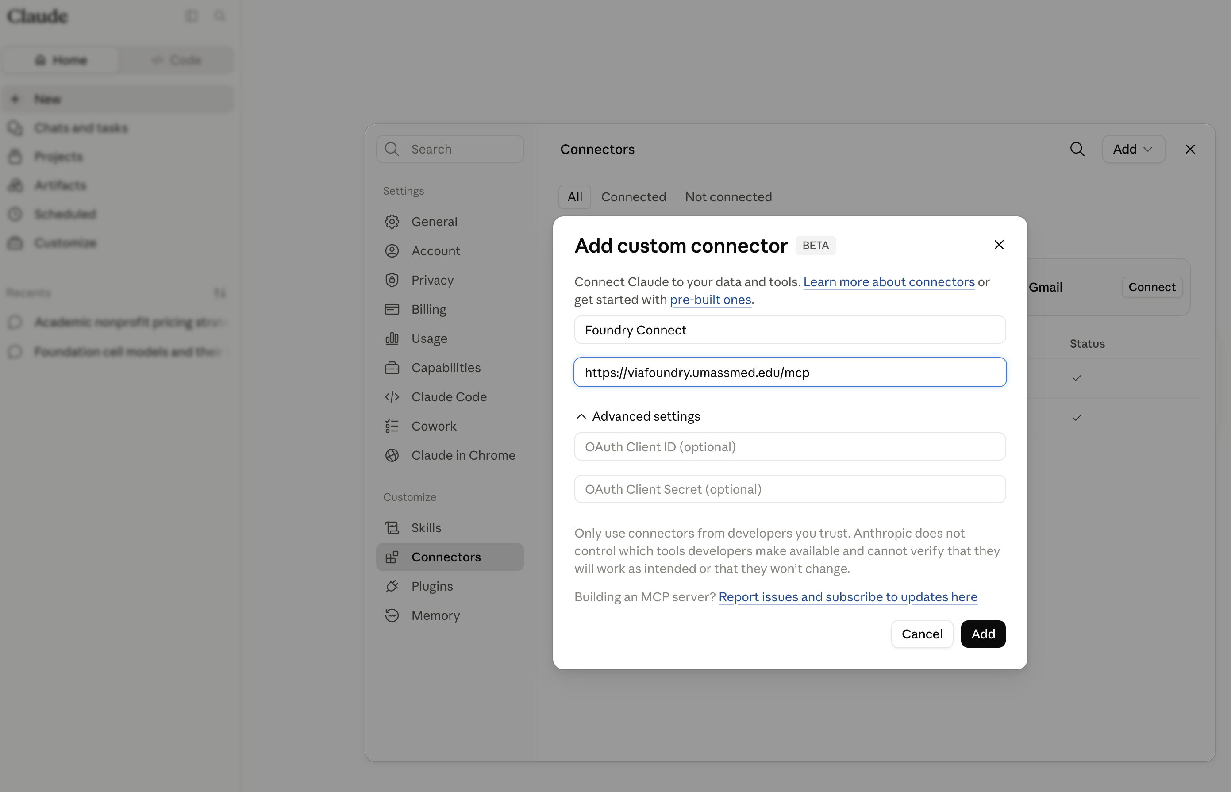Open Cowork settings

(450, 426)
